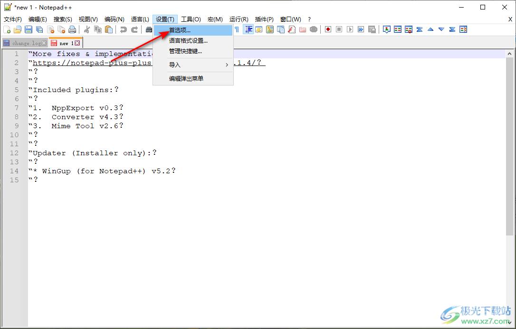The height and width of the screenshot is (329, 516).
Task: Print the document with the printer icon
Action: tap(72, 29)
